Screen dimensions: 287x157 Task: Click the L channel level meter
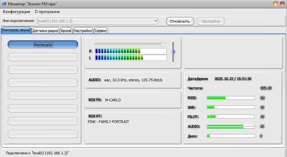click(x=130, y=58)
